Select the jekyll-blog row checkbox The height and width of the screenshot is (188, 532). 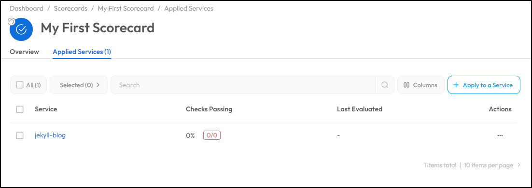[x=20, y=135]
